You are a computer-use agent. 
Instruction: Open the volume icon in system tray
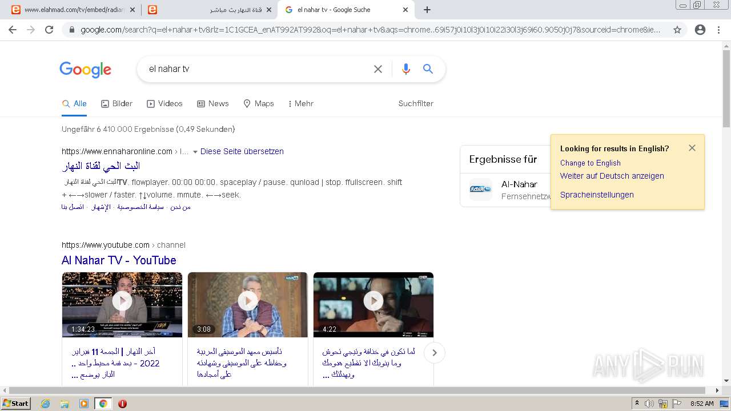pyautogui.click(x=649, y=404)
